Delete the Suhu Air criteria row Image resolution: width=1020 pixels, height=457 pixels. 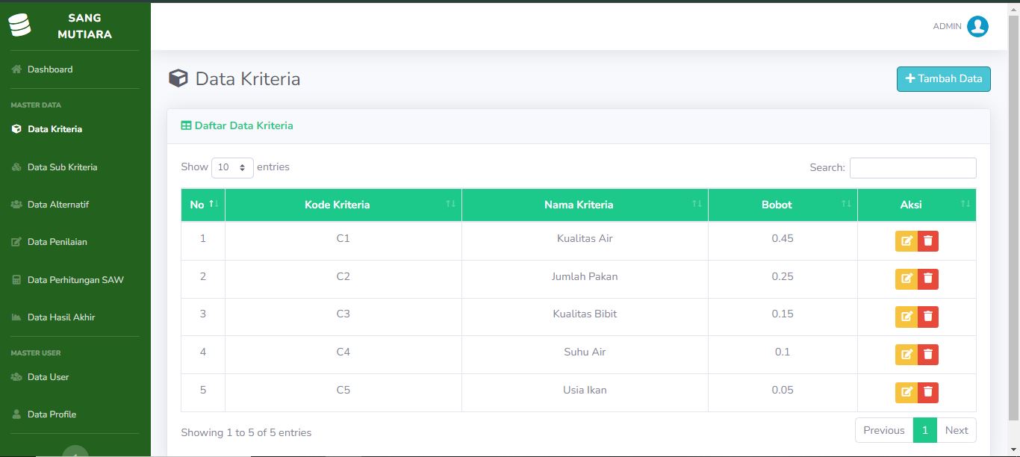928,355
